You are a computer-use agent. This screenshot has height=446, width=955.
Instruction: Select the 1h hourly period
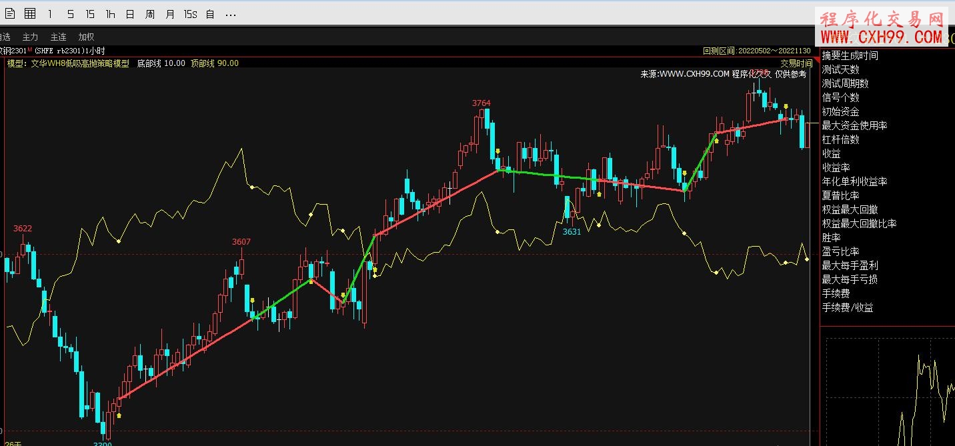[x=110, y=14]
